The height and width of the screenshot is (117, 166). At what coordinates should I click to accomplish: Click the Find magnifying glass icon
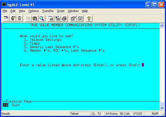tap(42, 18)
